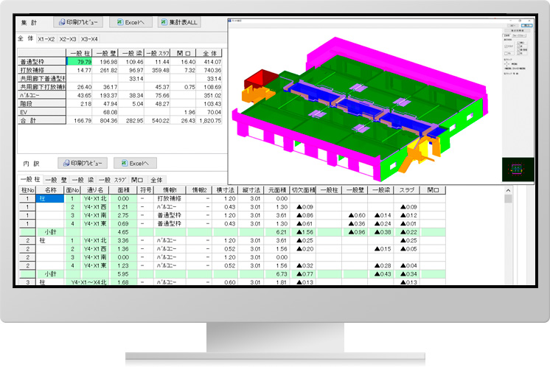Click the 普通型枠 row header
The width and height of the screenshot is (550, 367).
tap(42, 62)
